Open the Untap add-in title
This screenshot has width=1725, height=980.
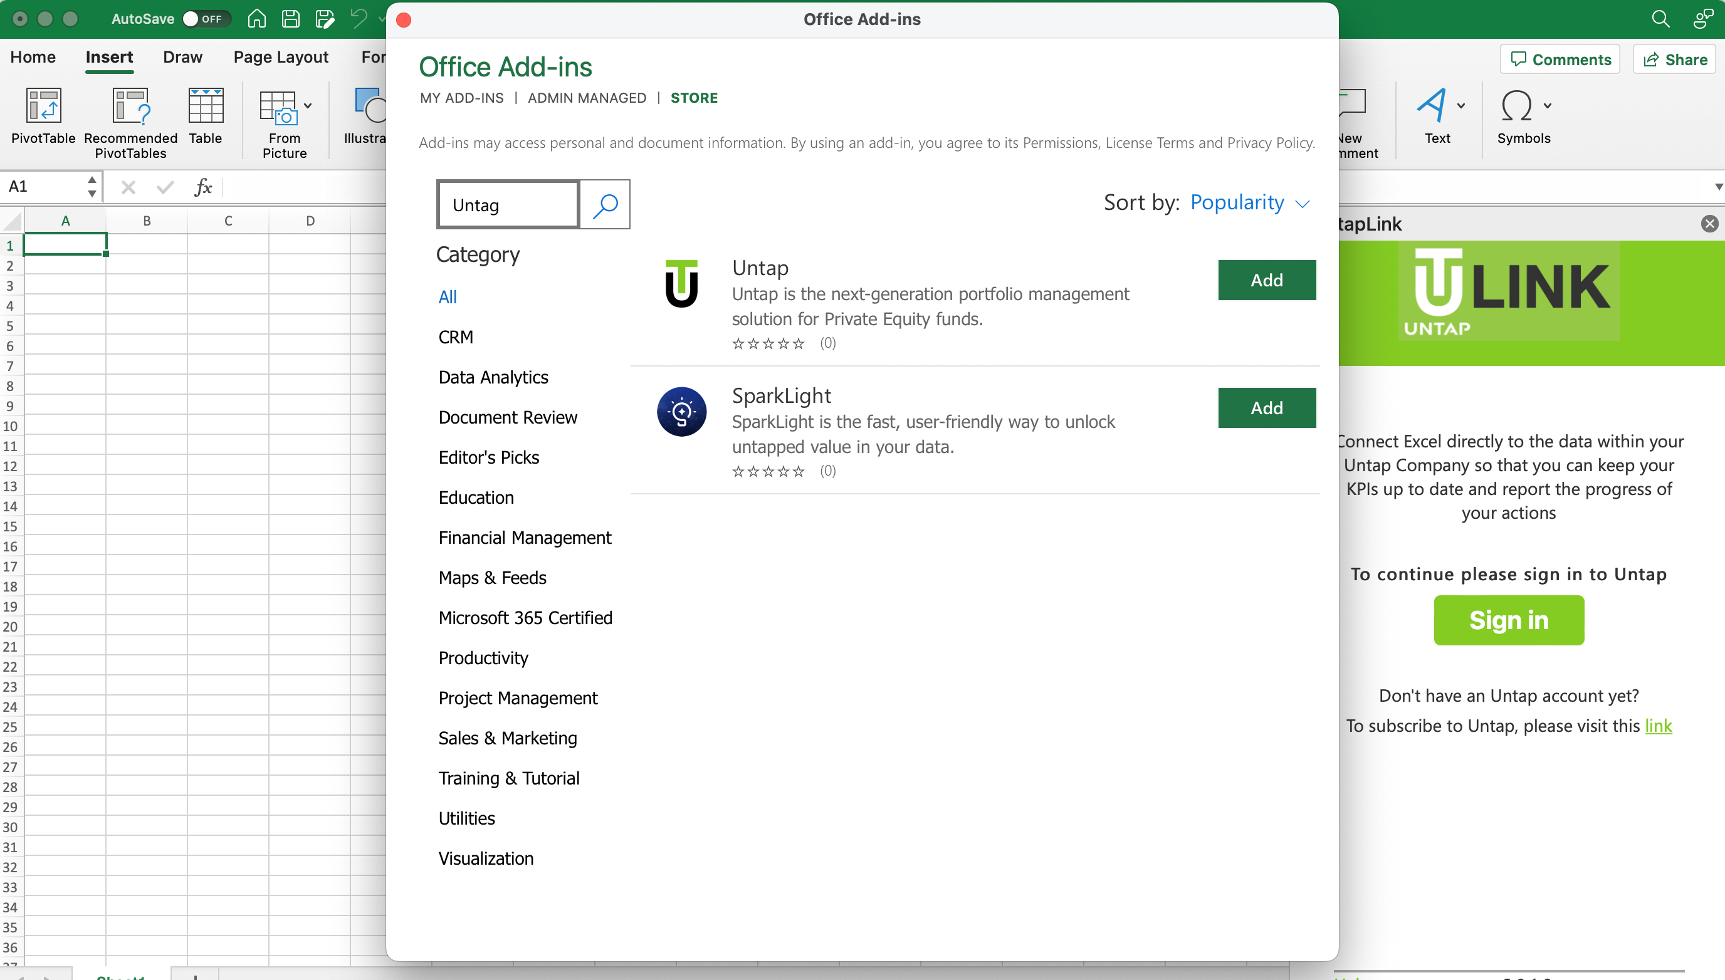point(760,268)
